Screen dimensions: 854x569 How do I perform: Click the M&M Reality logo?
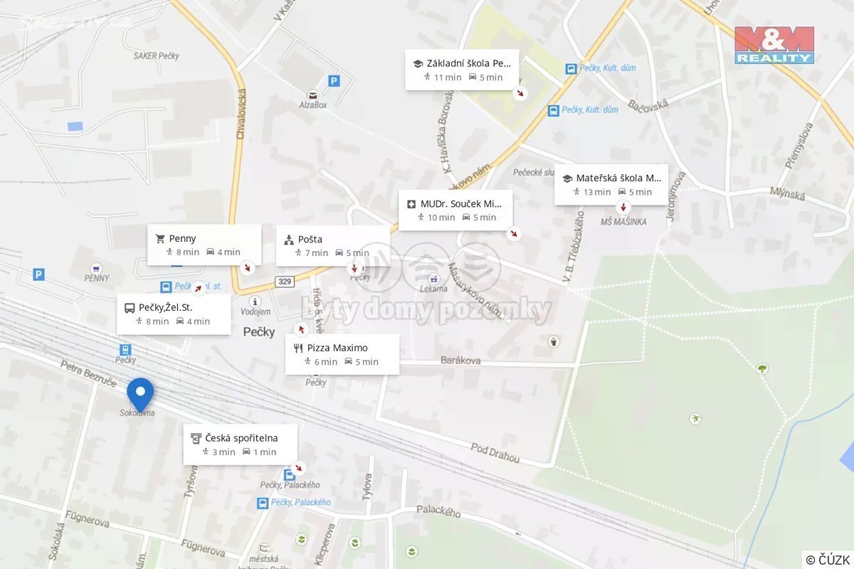(774, 46)
